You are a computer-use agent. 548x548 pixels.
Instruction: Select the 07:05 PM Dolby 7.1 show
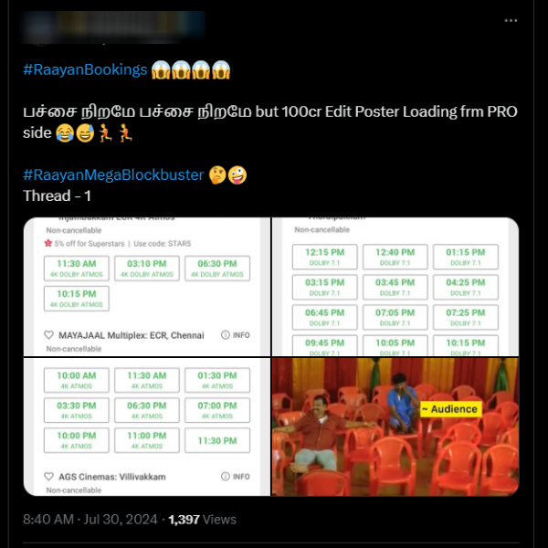[x=395, y=317]
